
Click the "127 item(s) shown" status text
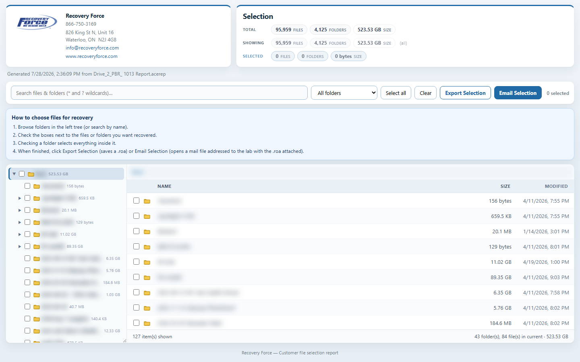click(x=152, y=337)
